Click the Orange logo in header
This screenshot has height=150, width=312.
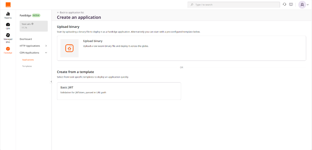tap(8, 5)
